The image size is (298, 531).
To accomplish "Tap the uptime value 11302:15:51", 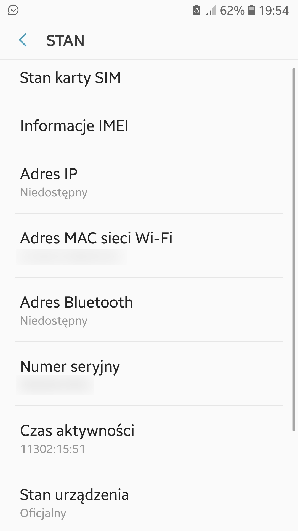I will (53, 449).
